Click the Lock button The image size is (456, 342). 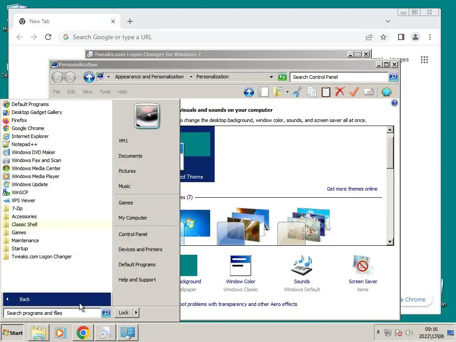(x=124, y=313)
